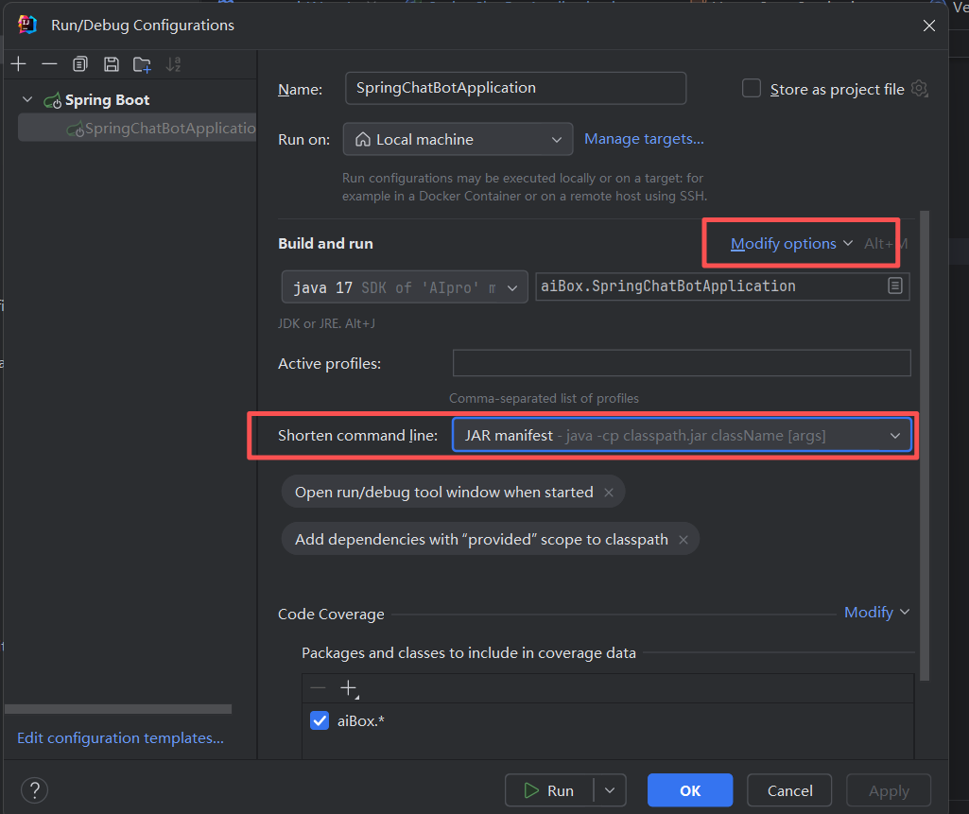Screen dimensions: 969x814
Task: Open the Modify options dropdown
Action: click(791, 244)
